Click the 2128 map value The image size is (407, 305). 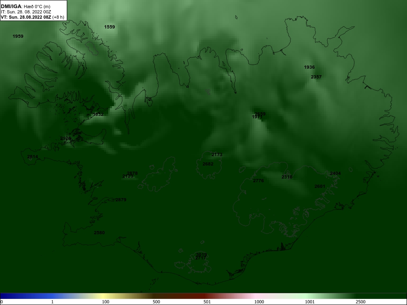(66, 139)
